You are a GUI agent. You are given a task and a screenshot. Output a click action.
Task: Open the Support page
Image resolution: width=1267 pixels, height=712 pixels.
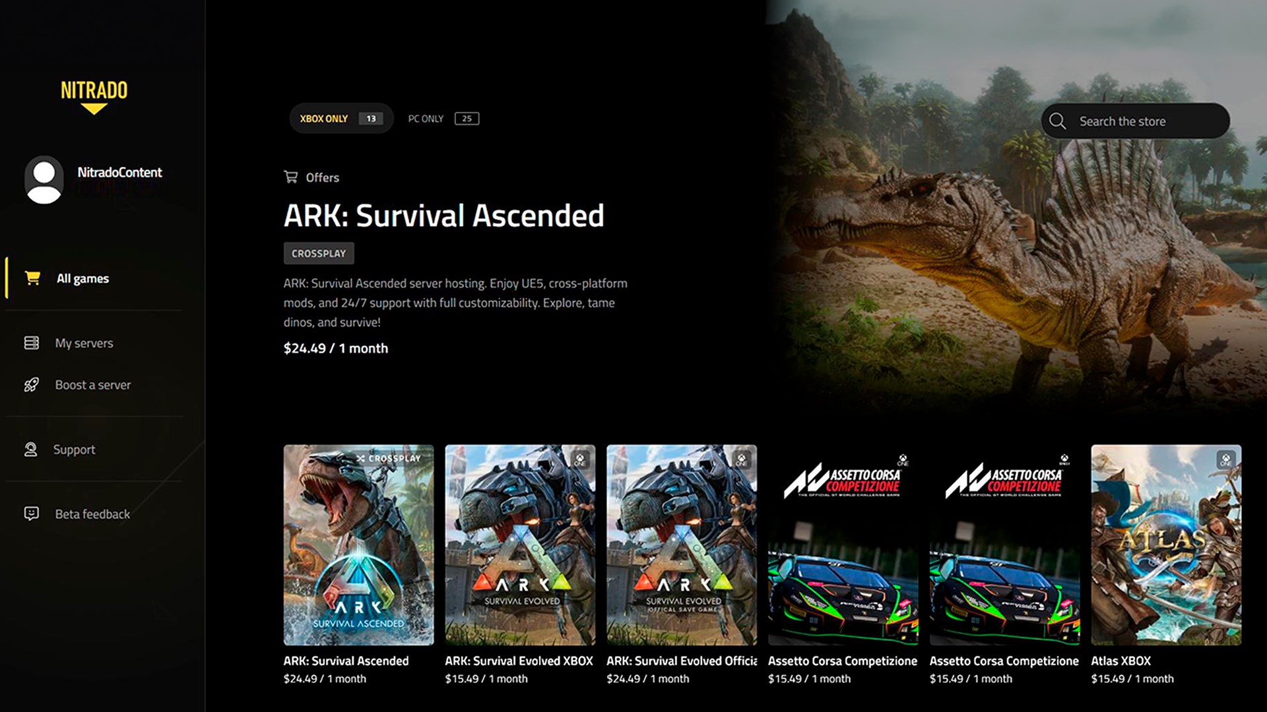[74, 449]
